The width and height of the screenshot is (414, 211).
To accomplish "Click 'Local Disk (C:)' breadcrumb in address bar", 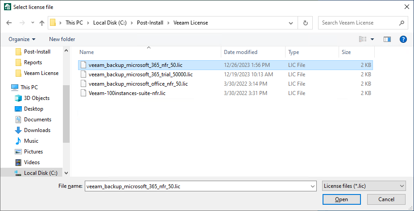I will click(x=110, y=23).
